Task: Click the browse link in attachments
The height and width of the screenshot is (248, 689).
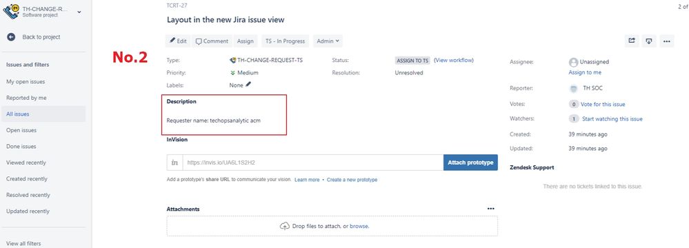Action: [359, 227]
